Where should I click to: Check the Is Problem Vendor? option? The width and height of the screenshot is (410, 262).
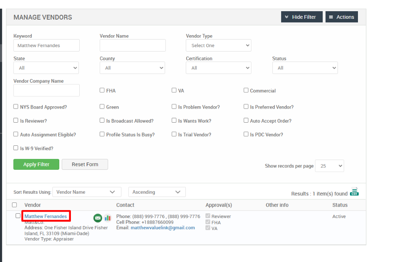tap(174, 107)
